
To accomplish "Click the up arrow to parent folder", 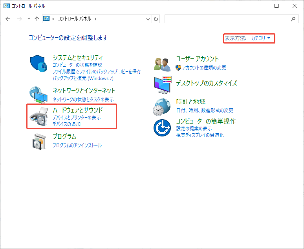I will click(x=37, y=19).
